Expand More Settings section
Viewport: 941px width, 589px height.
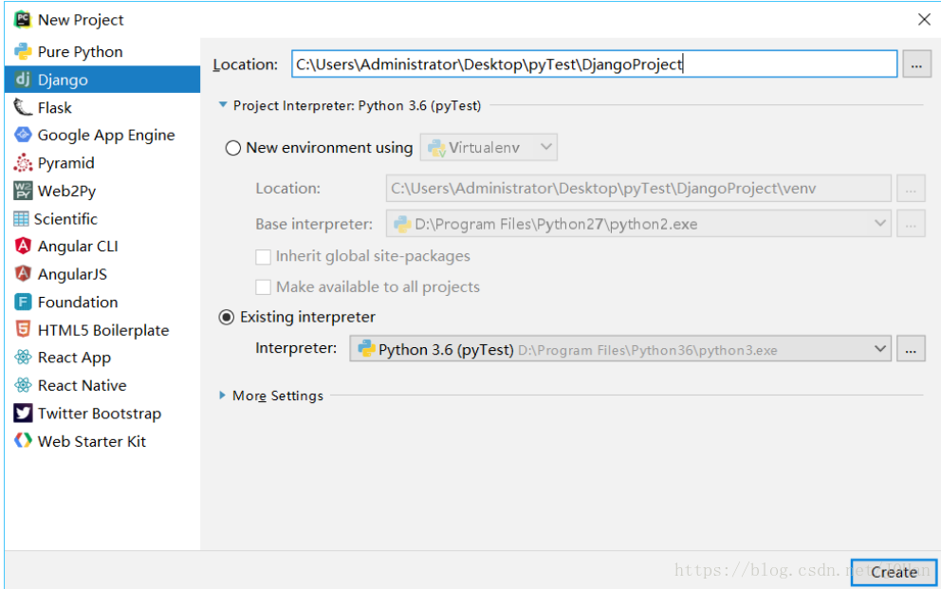(x=223, y=396)
